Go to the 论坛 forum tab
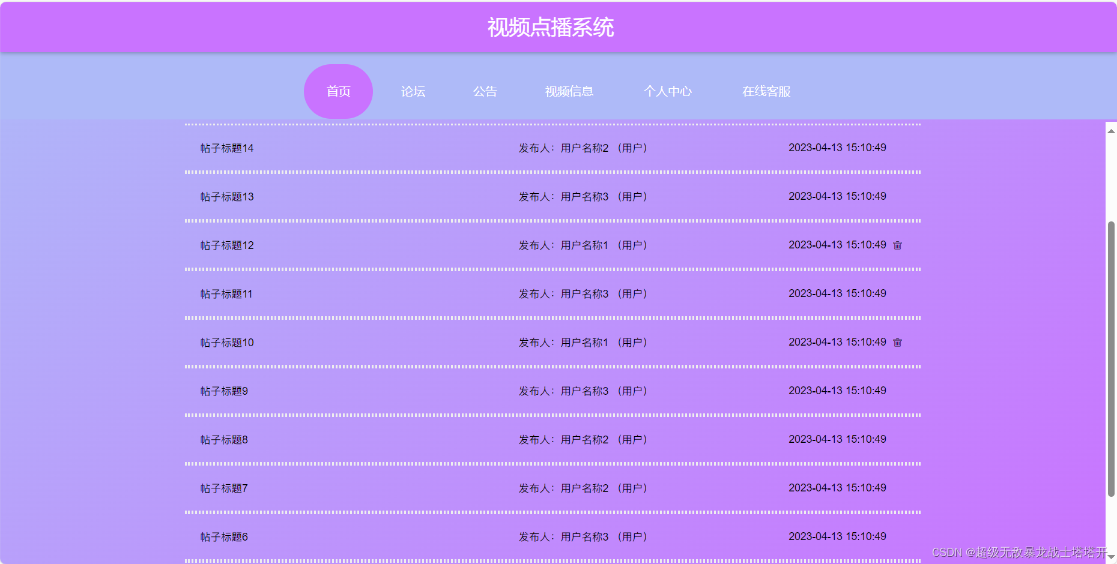1117x564 pixels. [x=413, y=91]
